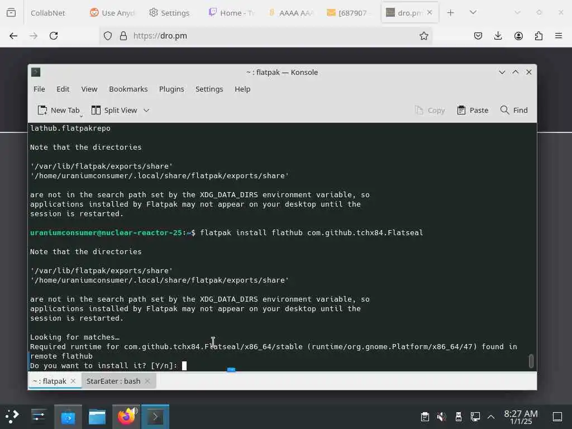
Task: Select the '~ : flatpak' terminal tab
Action: 50,381
